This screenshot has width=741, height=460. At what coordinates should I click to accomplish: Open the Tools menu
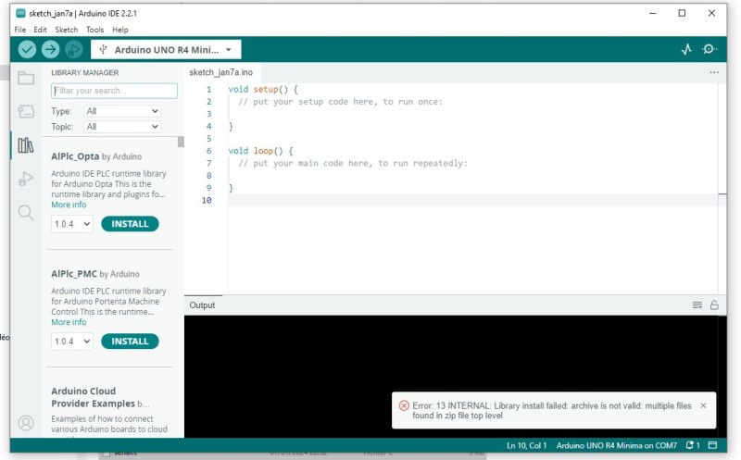94,30
